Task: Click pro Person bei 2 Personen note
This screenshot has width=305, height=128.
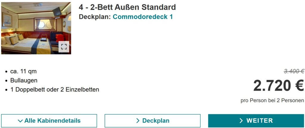Action: (272, 100)
